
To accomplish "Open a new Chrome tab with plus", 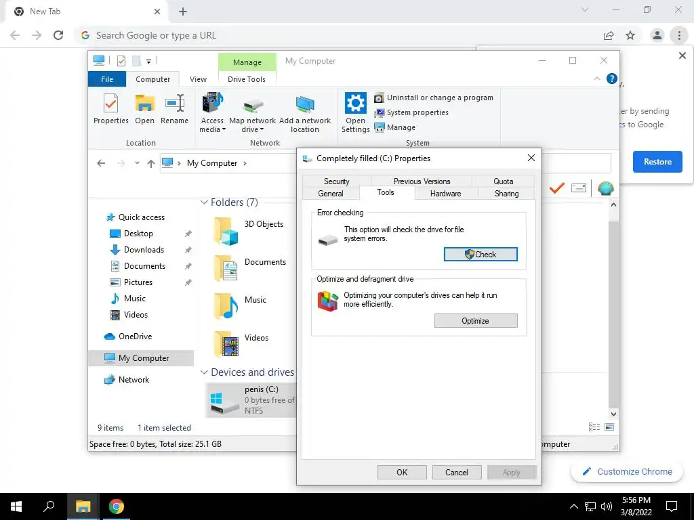I will (183, 12).
